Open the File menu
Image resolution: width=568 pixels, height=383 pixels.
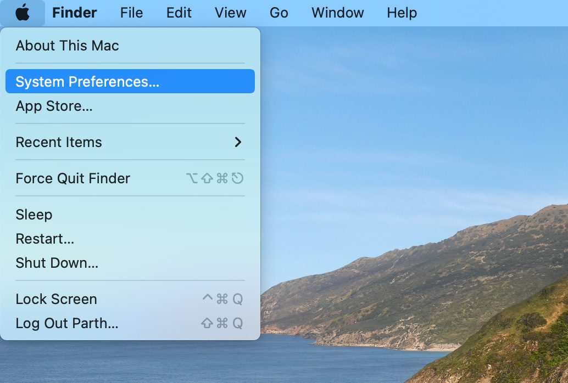131,13
